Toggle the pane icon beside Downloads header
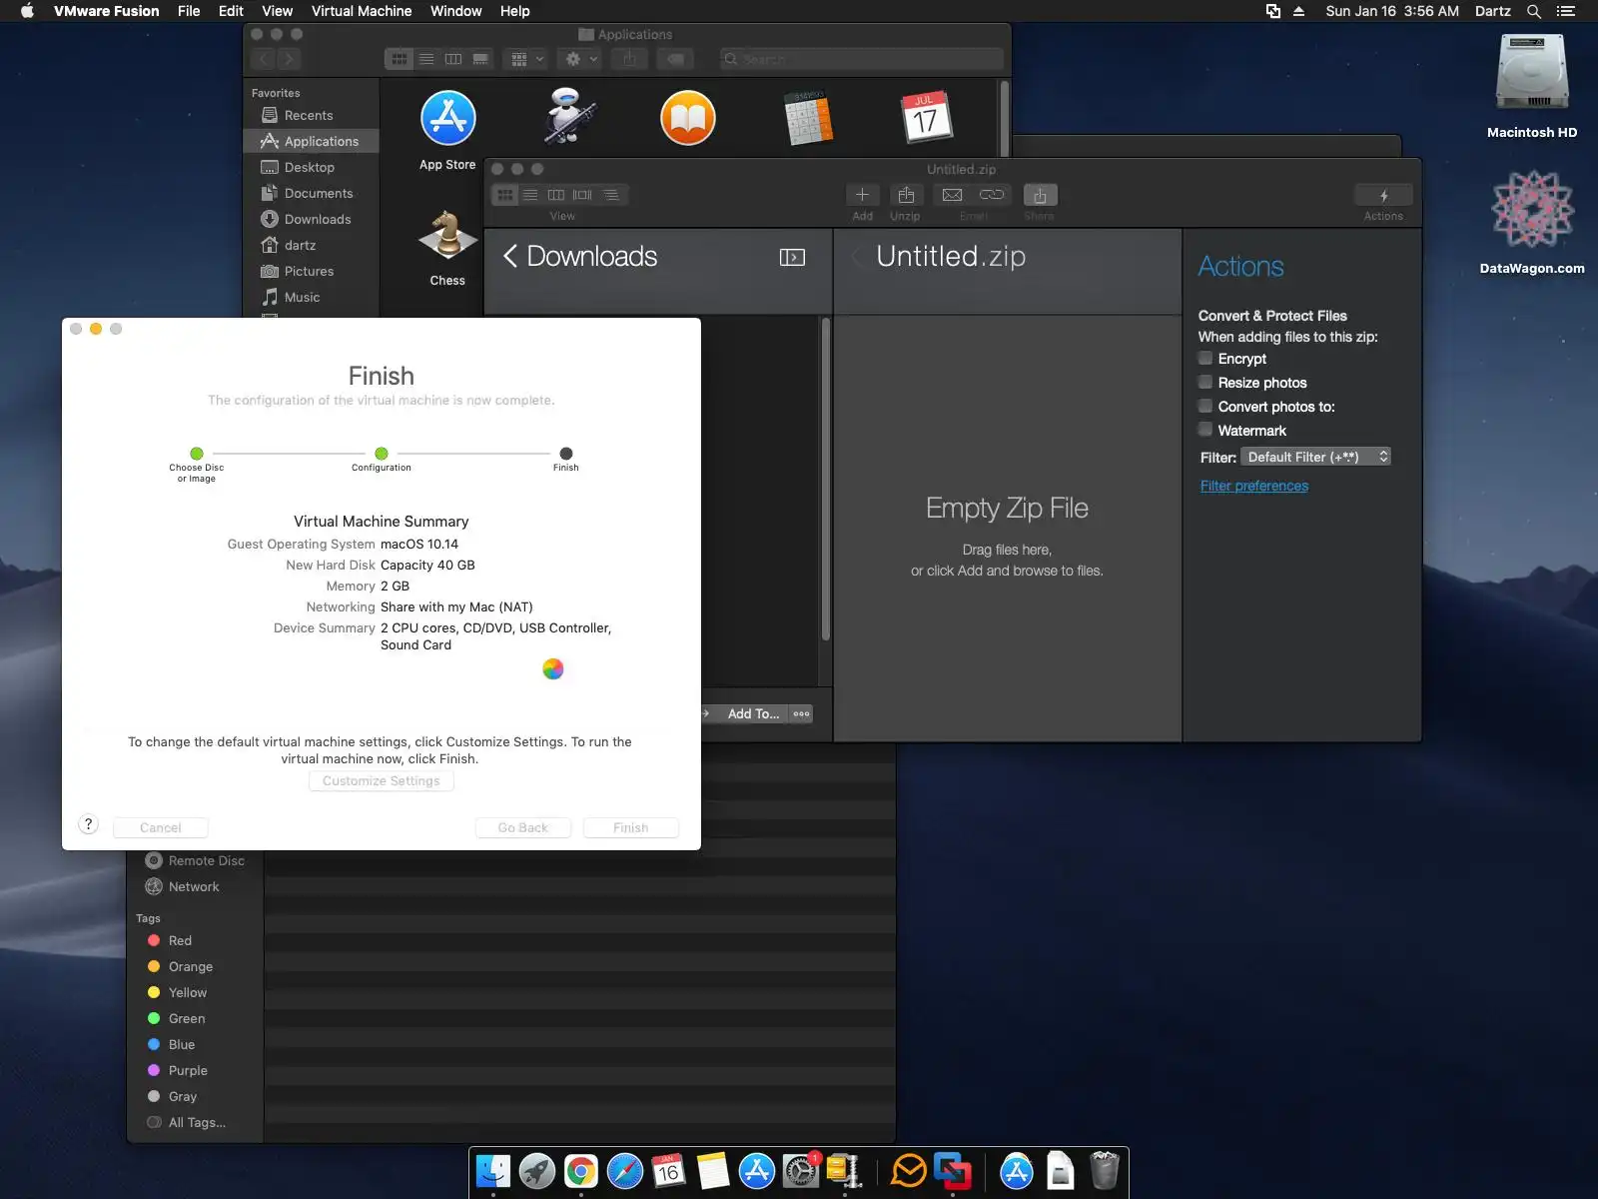Screen dimensions: 1598x1199 pyautogui.click(x=792, y=257)
